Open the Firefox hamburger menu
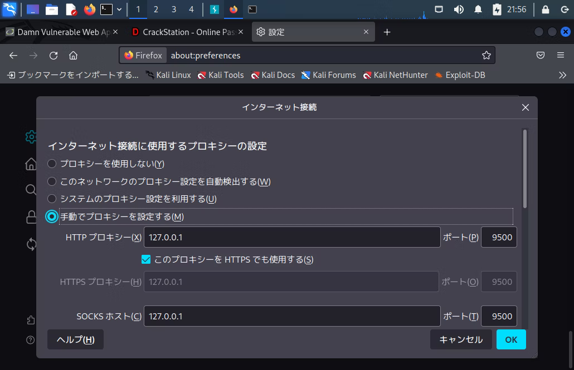Screen dimensions: 574x370 coord(561,55)
